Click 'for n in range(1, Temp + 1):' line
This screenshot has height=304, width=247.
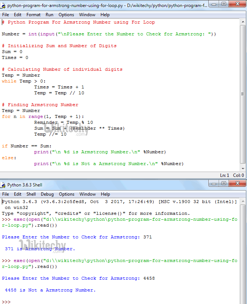(x=43, y=116)
